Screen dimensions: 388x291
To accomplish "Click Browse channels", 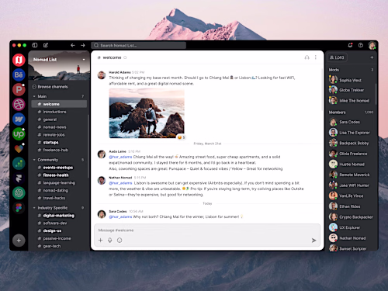I will click(50, 87).
